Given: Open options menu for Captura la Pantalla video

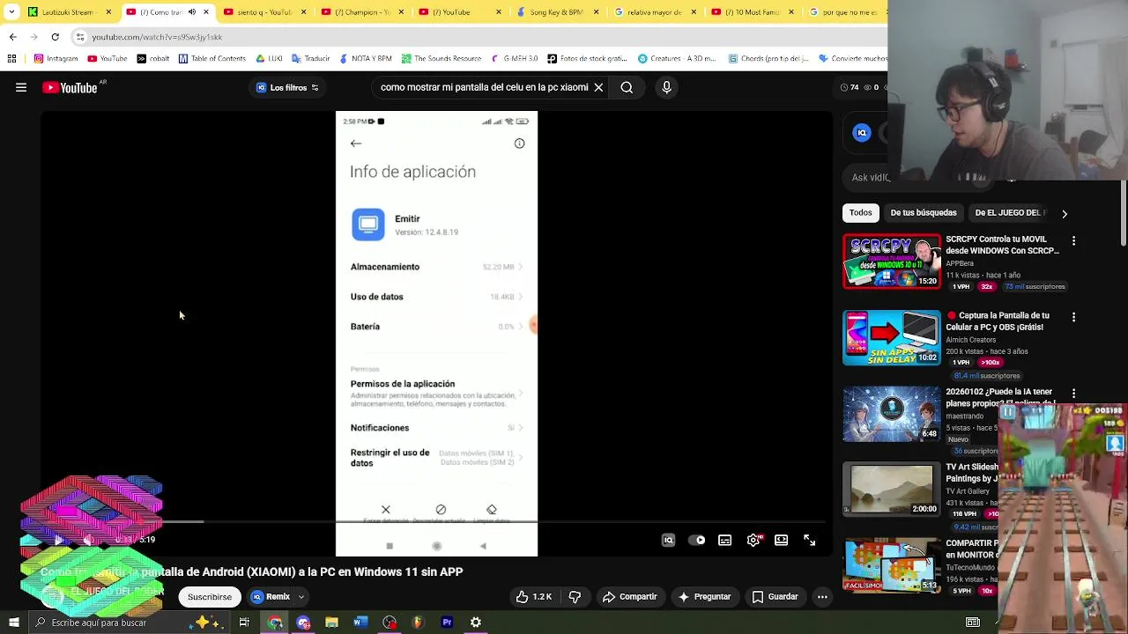Looking at the screenshot, I should [x=1073, y=317].
